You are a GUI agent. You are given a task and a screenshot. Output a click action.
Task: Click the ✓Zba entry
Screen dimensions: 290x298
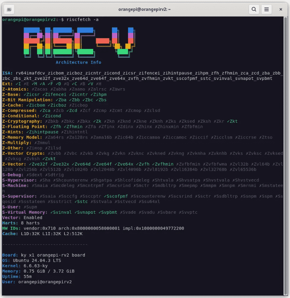[x=61, y=100]
